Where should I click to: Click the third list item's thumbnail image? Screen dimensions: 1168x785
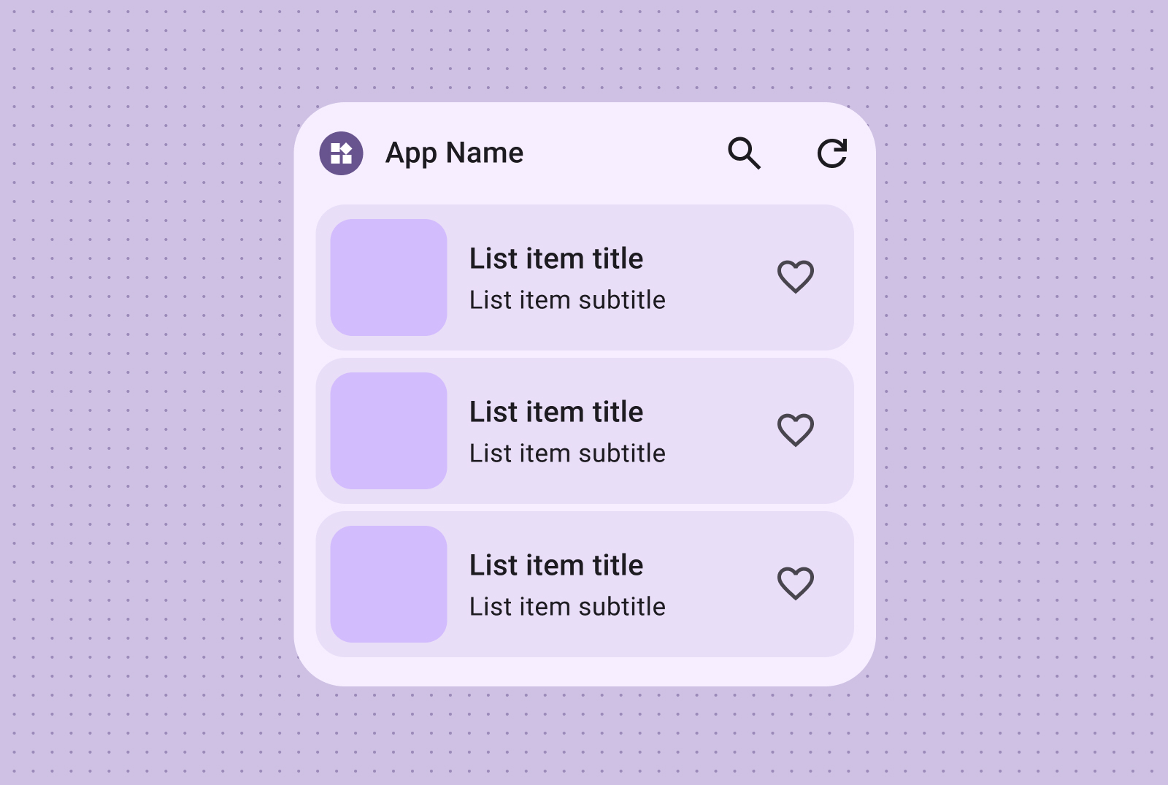coord(388,584)
